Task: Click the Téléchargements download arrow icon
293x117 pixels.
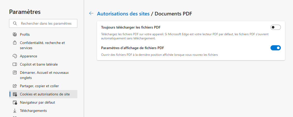Action: click(14, 111)
